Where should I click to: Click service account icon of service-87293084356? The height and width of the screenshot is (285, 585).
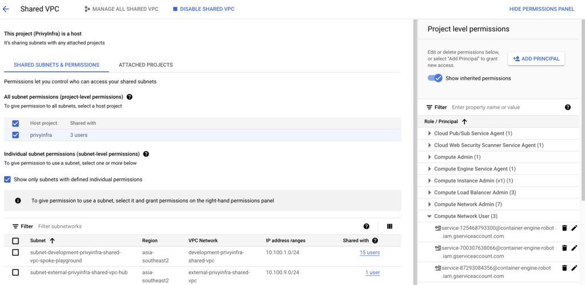coord(438,267)
